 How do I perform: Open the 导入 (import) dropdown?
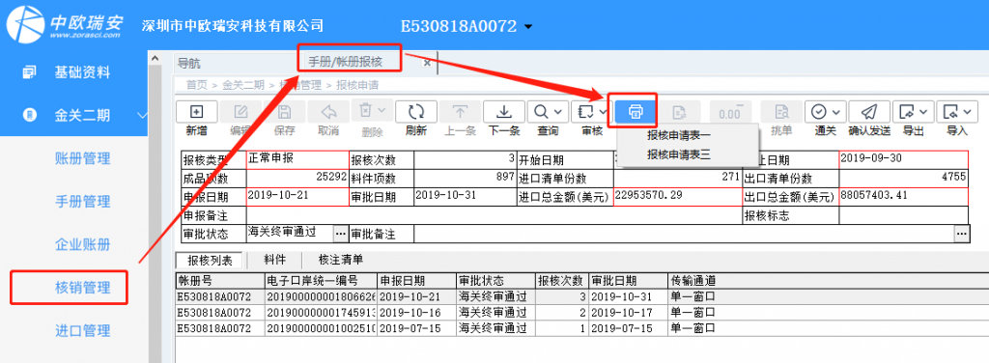pyautogui.click(x=957, y=112)
